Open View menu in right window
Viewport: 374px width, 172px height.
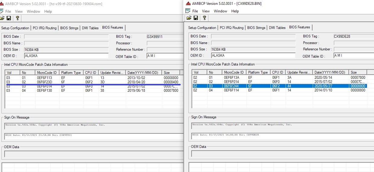click(206, 11)
